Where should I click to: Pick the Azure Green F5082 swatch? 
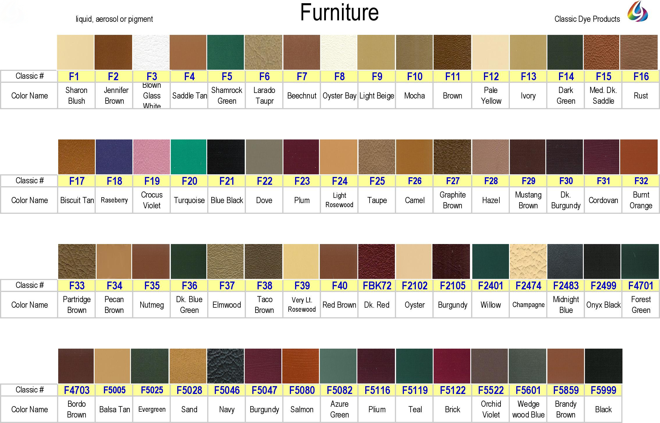click(x=338, y=366)
